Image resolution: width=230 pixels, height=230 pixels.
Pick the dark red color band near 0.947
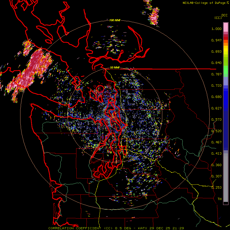[226, 38]
